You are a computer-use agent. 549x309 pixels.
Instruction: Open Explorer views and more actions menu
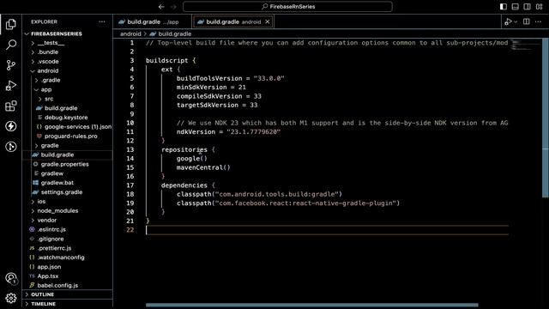102,21
